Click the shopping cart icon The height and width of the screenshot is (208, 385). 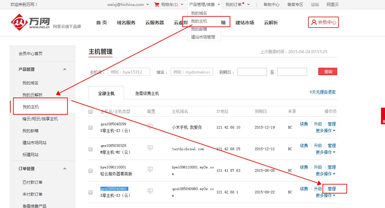tap(157, 5)
